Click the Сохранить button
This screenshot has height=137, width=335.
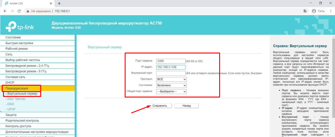160,106
